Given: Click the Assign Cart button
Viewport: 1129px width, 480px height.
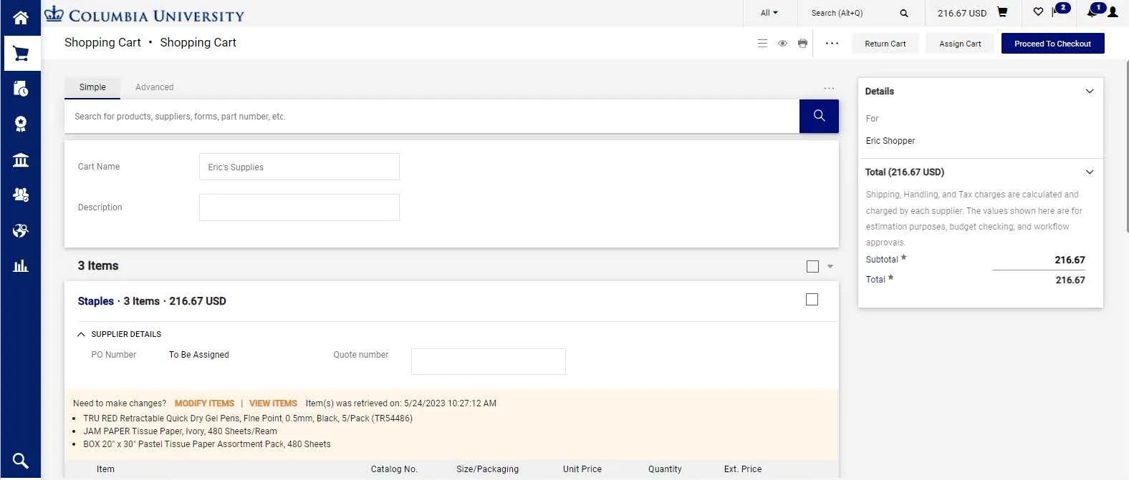Looking at the screenshot, I should (961, 44).
